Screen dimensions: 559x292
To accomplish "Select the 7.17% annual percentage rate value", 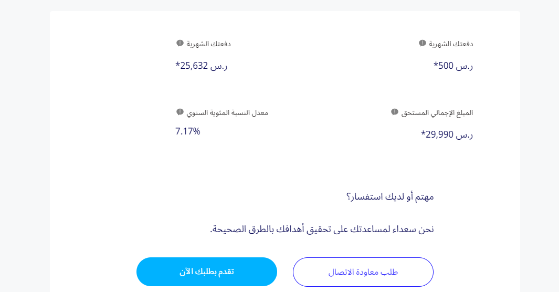I will 187,131.
